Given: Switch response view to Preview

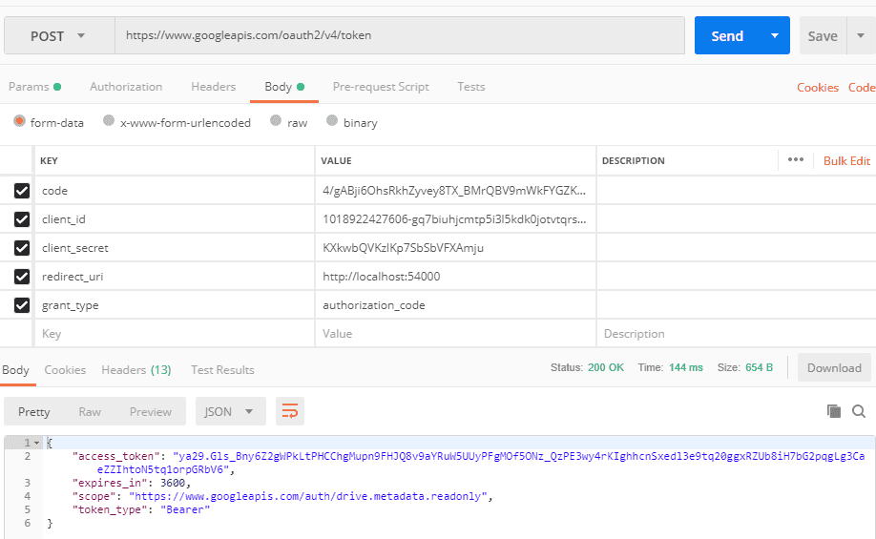Looking at the screenshot, I should (150, 412).
